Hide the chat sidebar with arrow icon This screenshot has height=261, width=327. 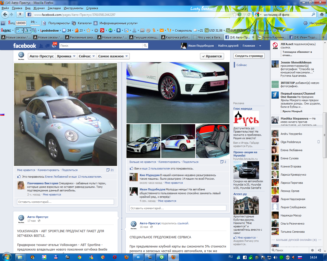coord(319,250)
